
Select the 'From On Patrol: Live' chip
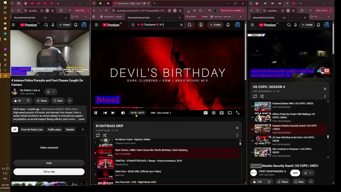pos(32,130)
